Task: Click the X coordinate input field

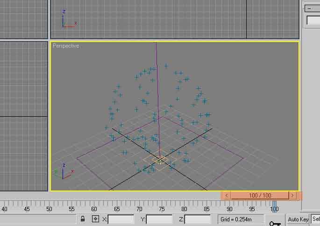Action: point(121,219)
